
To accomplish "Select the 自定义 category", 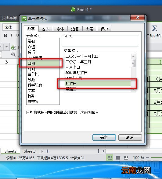I will (x=43, y=102).
